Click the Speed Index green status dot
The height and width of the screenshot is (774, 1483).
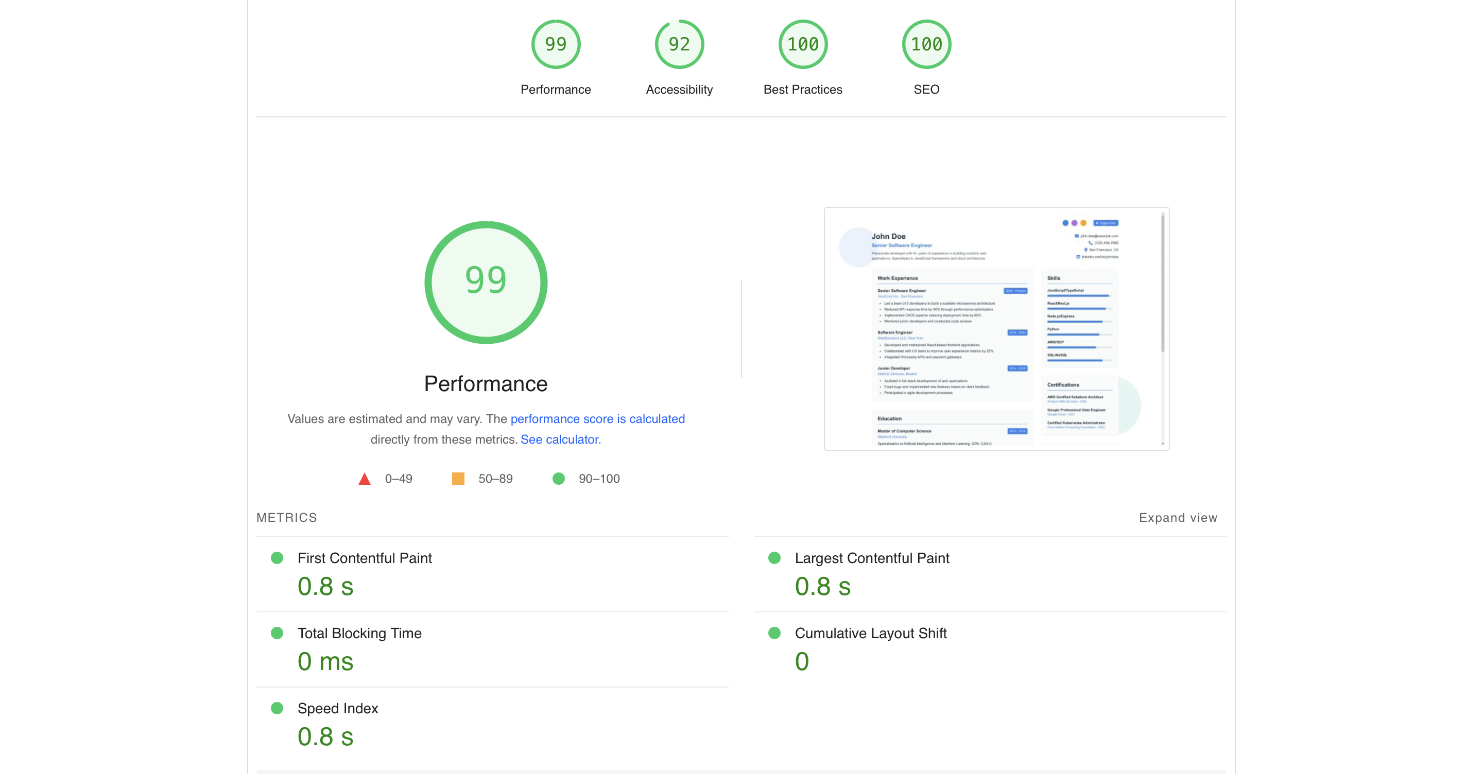coord(277,708)
